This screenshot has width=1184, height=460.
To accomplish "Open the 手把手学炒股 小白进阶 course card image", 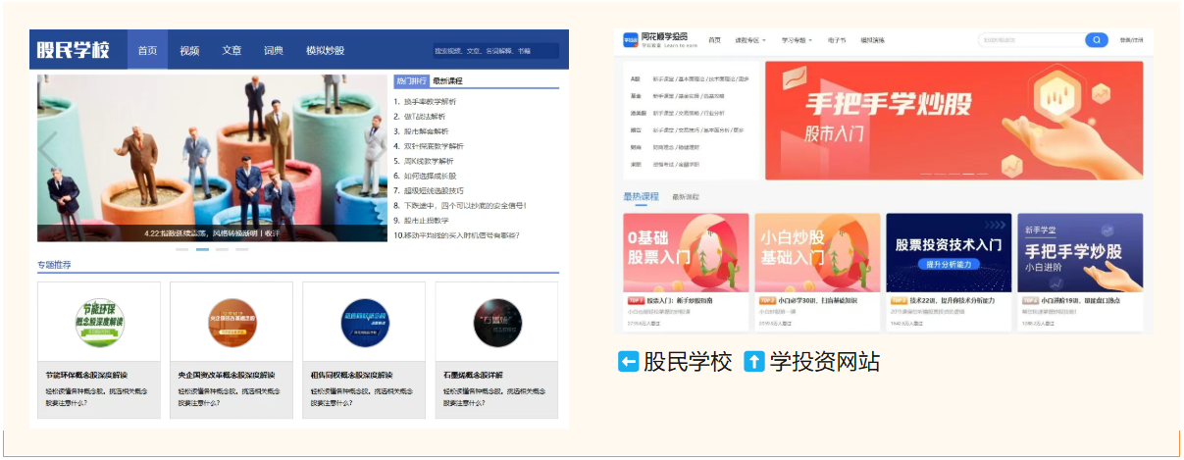I will tap(1080, 253).
